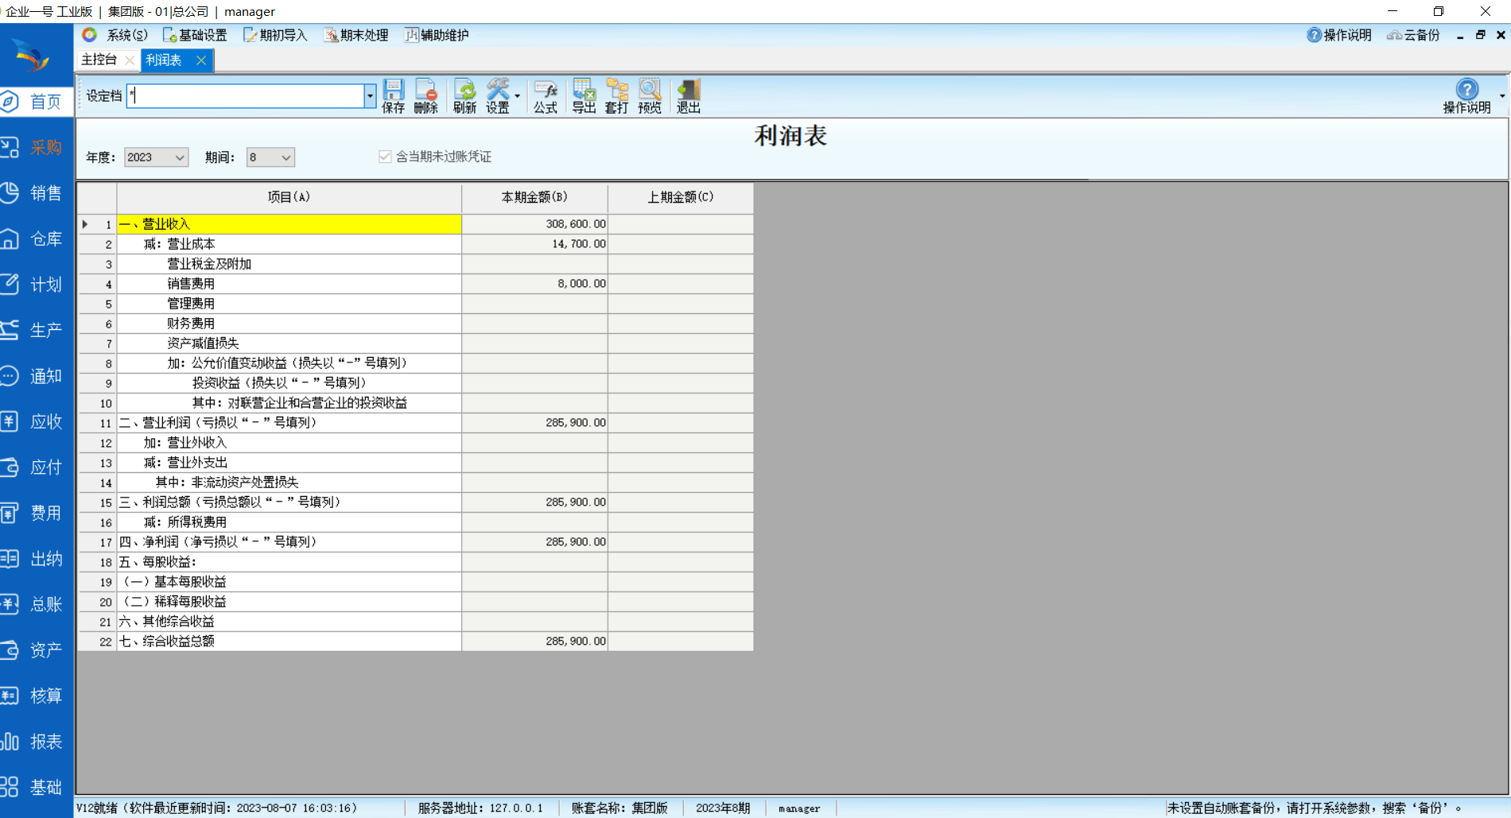Image resolution: width=1511 pixels, height=818 pixels.
Task: Exit the report with 退出 icon
Action: pyautogui.click(x=688, y=95)
